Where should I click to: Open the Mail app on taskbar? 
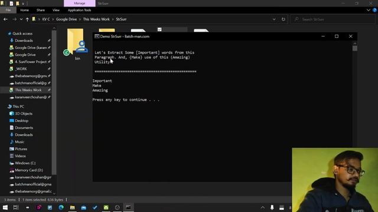click(84, 207)
